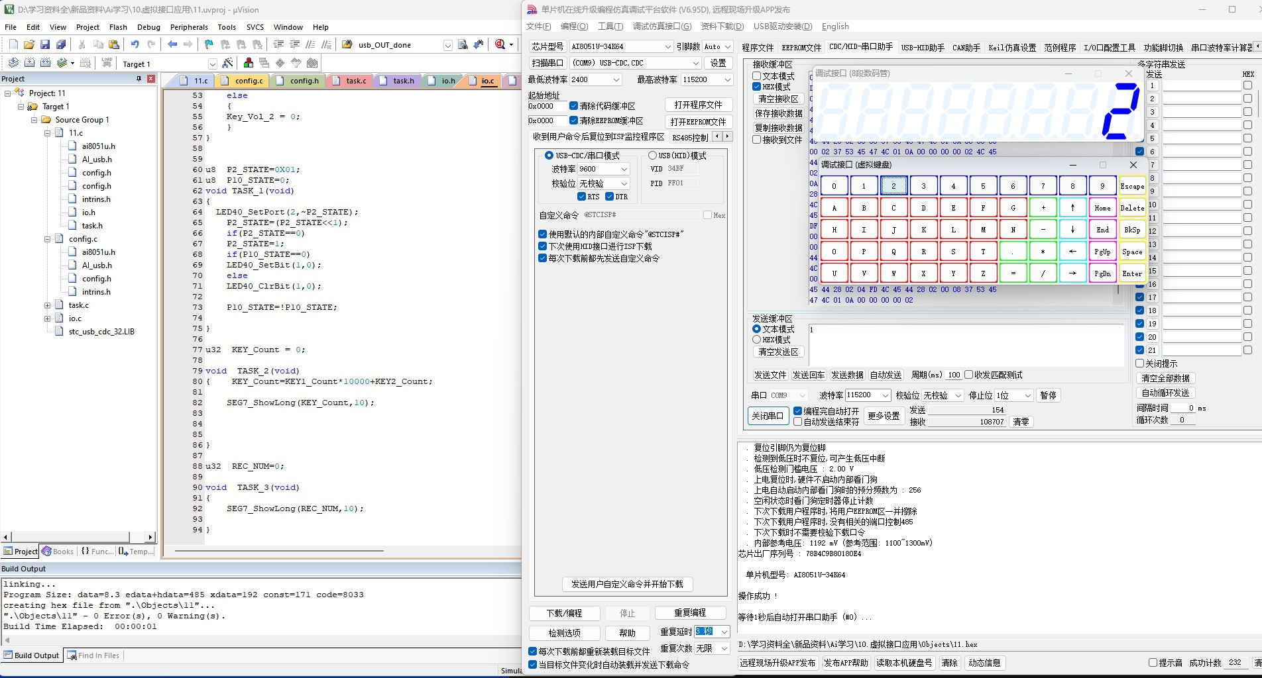Toggle 编程完自动打开 checkbox
The width and height of the screenshot is (1262, 678).
[798, 411]
